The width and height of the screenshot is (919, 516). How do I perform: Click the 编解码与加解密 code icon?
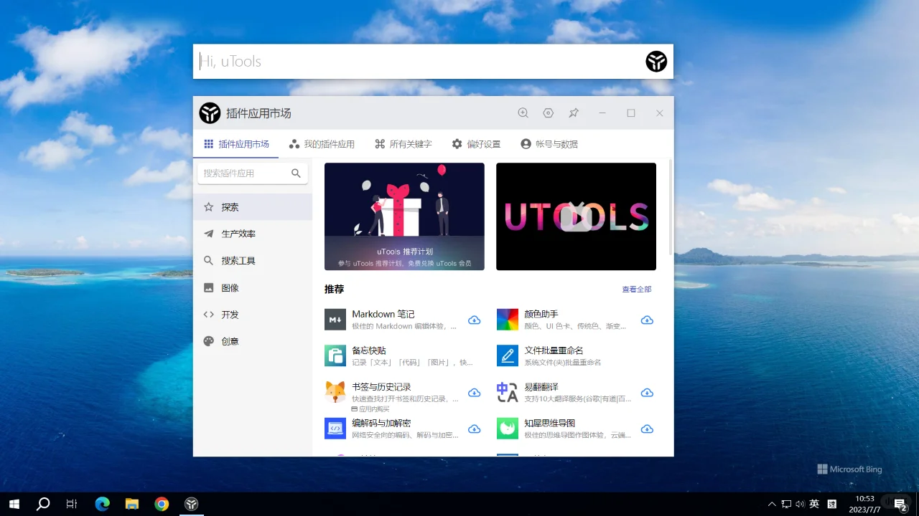(x=335, y=429)
